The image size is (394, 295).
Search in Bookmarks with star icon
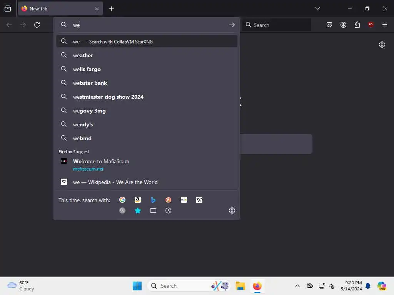tap(138, 210)
